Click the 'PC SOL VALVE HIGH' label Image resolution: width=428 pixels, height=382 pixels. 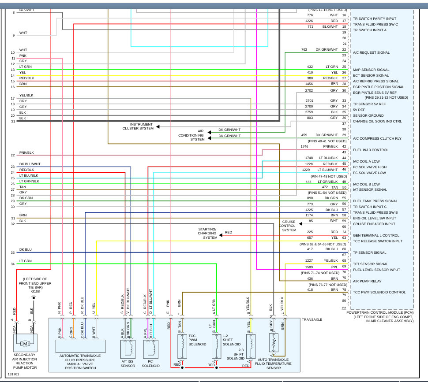pos(370,167)
